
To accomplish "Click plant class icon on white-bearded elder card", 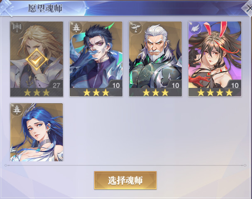I will (x=135, y=28).
